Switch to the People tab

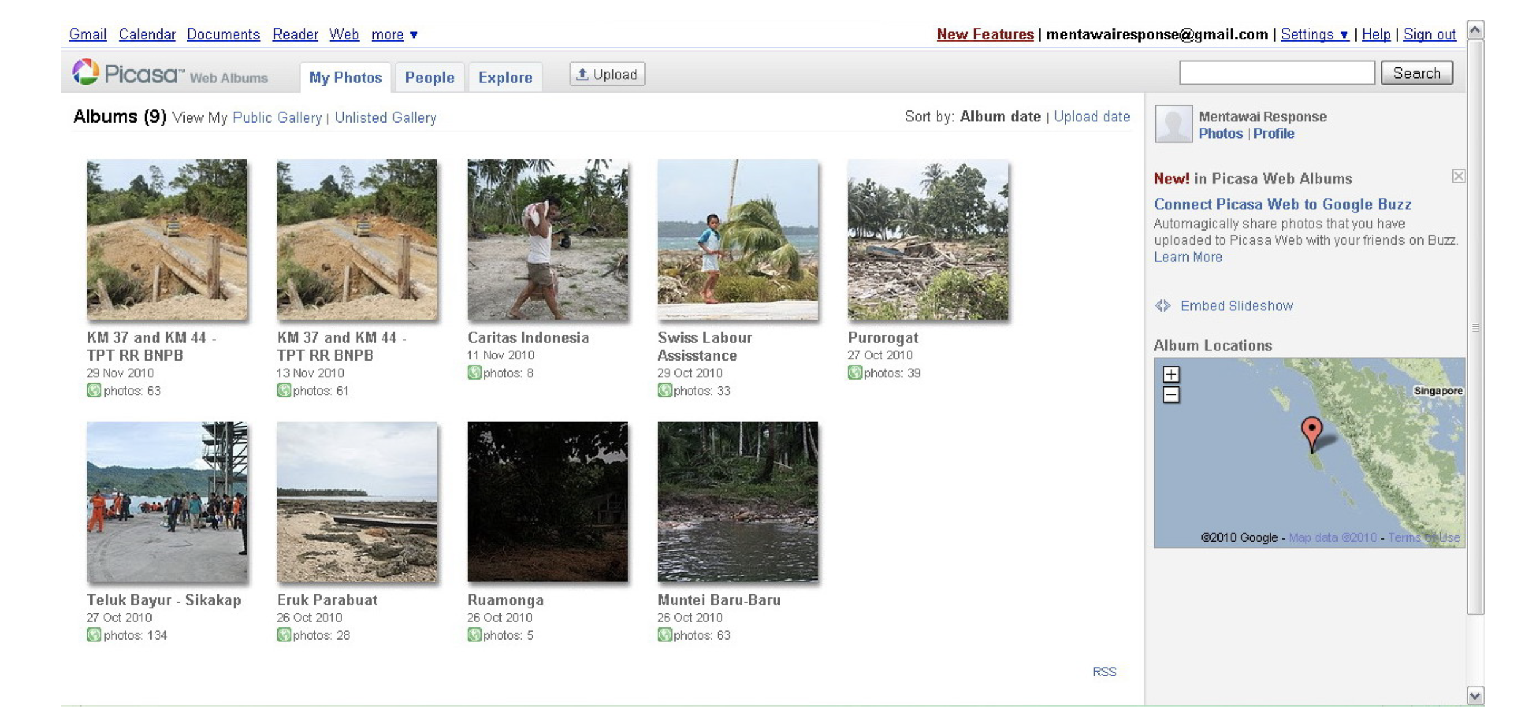click(430, 78)
